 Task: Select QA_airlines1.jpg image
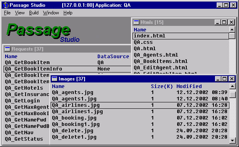coord(140,112)
